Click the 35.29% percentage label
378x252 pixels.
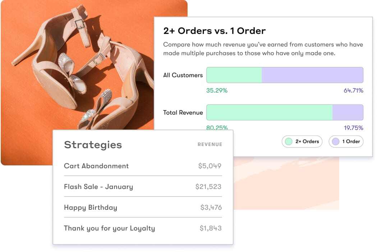(216, 91)
